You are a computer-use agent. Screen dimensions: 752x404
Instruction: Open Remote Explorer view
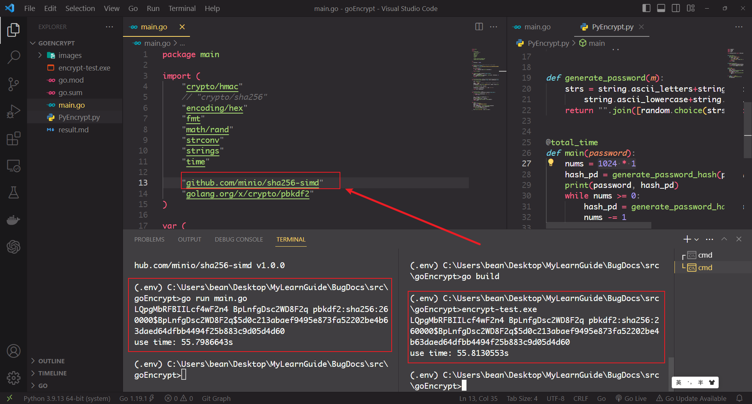13,166
